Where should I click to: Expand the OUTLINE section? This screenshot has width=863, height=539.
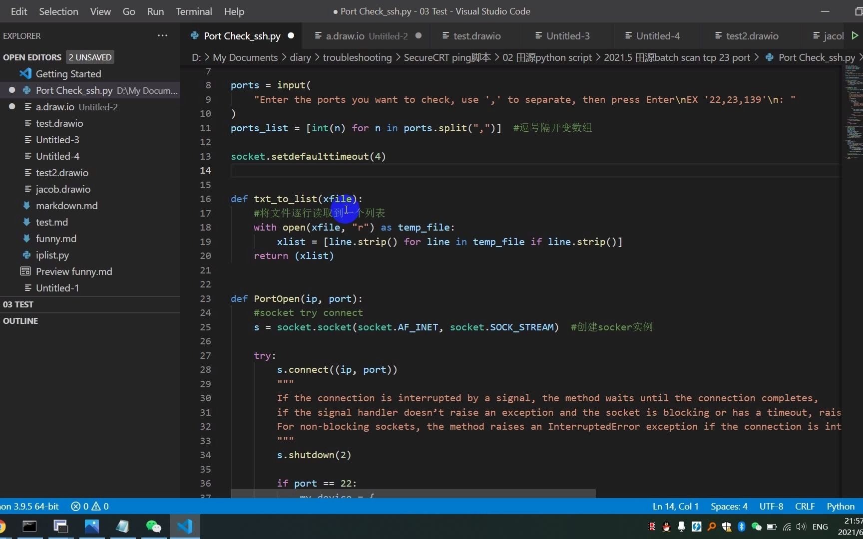pyautogui.click(x=20, y=320)
